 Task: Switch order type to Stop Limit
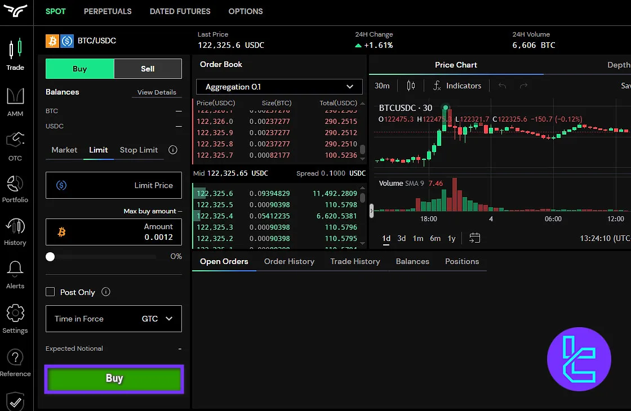tap(139, 150)
